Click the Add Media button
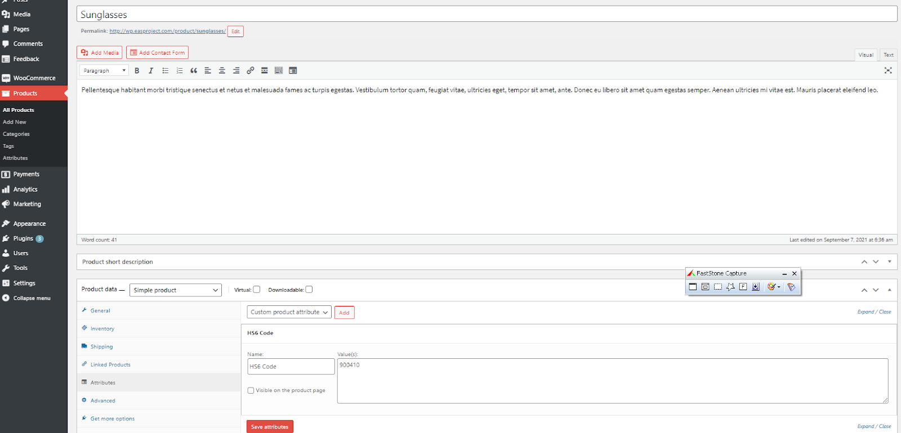The height and width of the screenshot is (433, 901). click(100, 53)
